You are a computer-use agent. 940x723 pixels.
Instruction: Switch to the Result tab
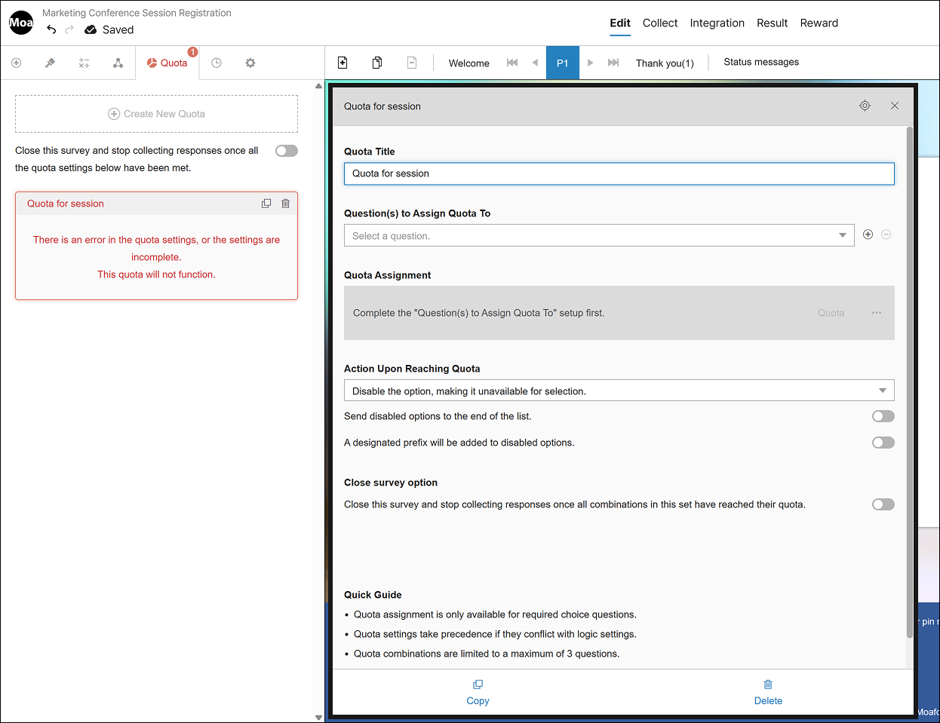tap(773, 23)
